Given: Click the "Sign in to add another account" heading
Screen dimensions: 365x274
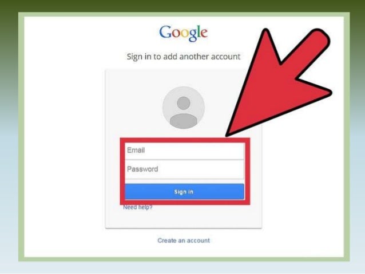Looking at the screenshot, I should (184, 57).
